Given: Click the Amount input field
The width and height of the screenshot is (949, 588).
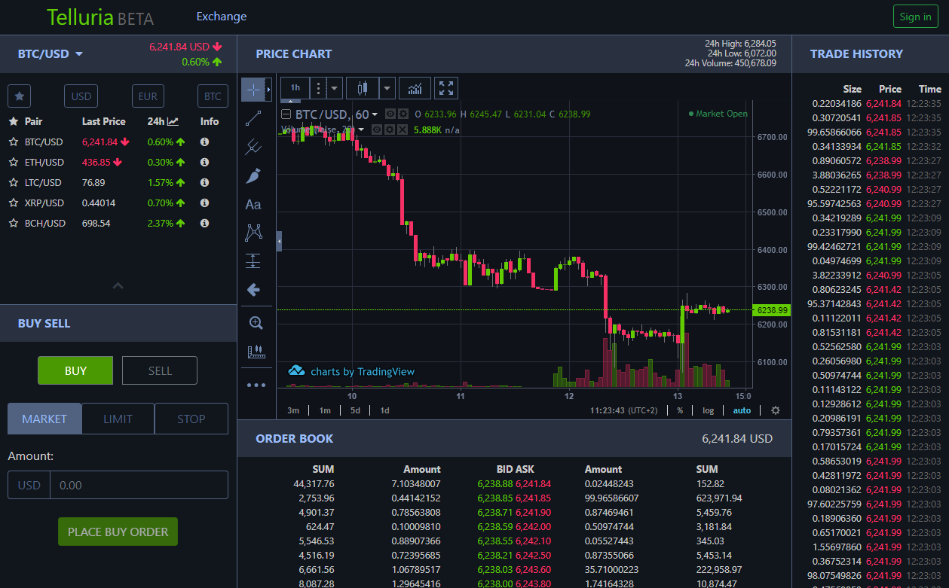Looking at the screenshot, I should point(139,485).
